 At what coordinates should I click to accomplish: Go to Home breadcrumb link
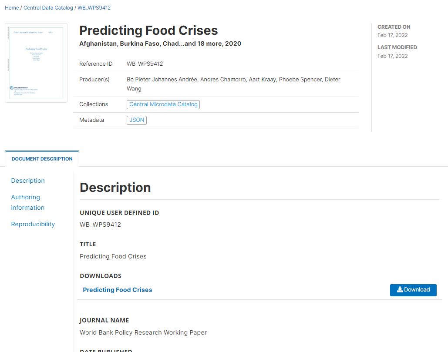[x=12, y=8]
